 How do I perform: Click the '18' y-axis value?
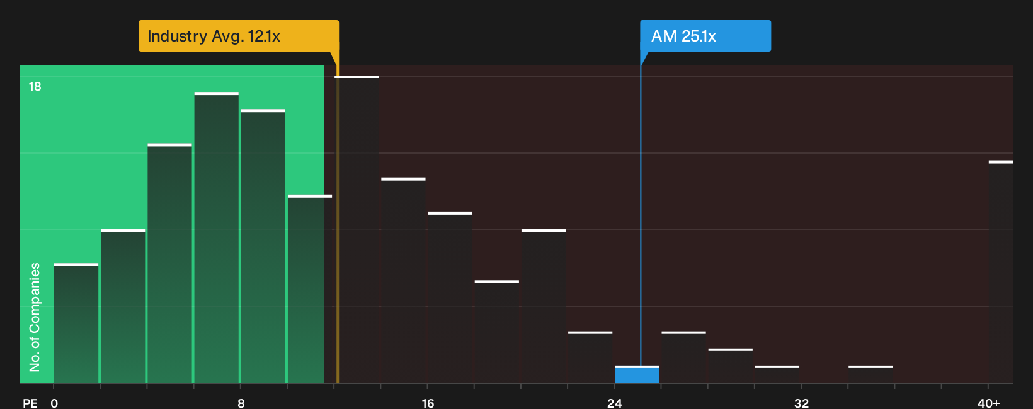[x=35, y=86]
